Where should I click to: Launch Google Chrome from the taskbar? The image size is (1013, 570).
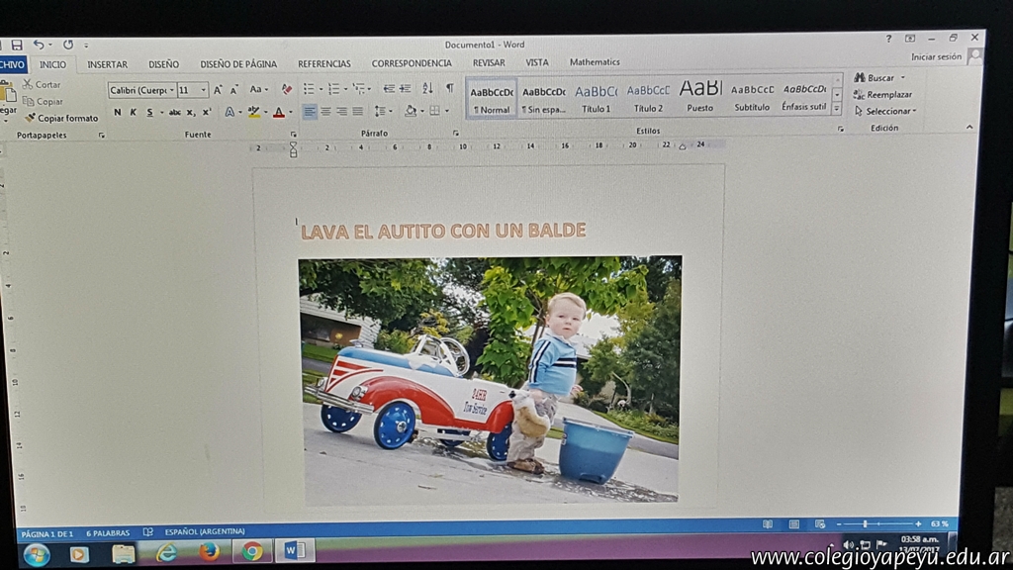pos(252,551)
